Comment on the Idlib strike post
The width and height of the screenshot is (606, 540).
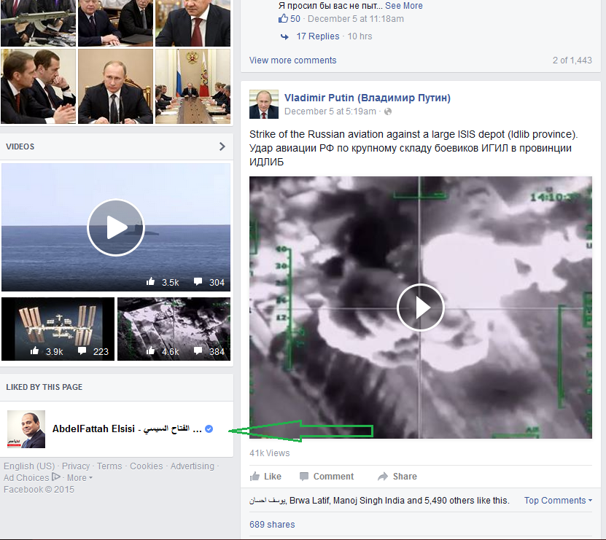click(x=327, y=477)
